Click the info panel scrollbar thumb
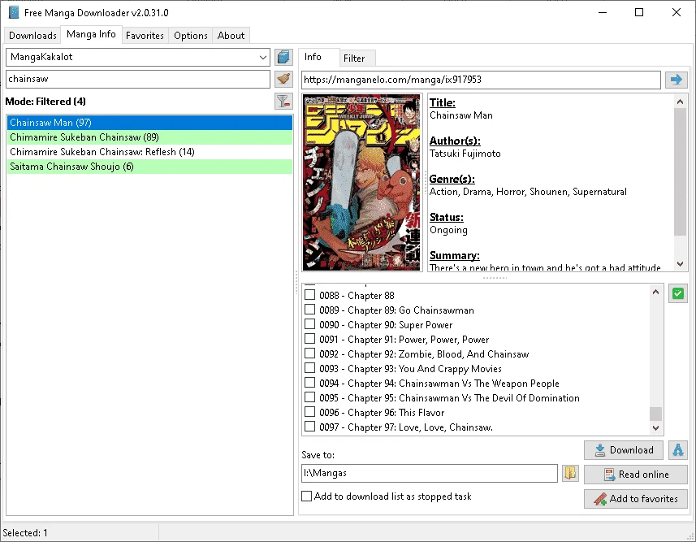 click(x=680, y=171)
